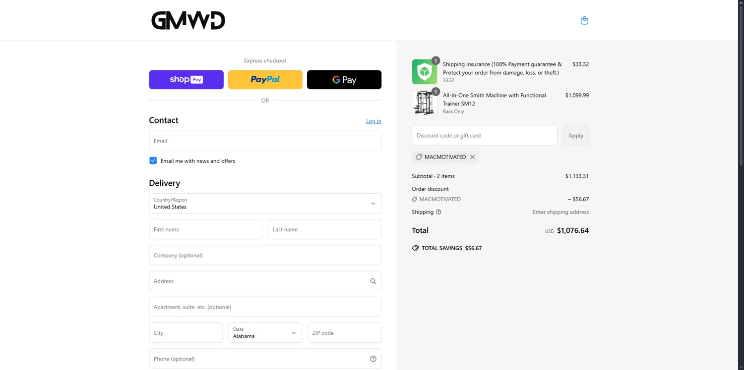
Task: Click the address search magnifier icon
Action: tap(373, 281)
